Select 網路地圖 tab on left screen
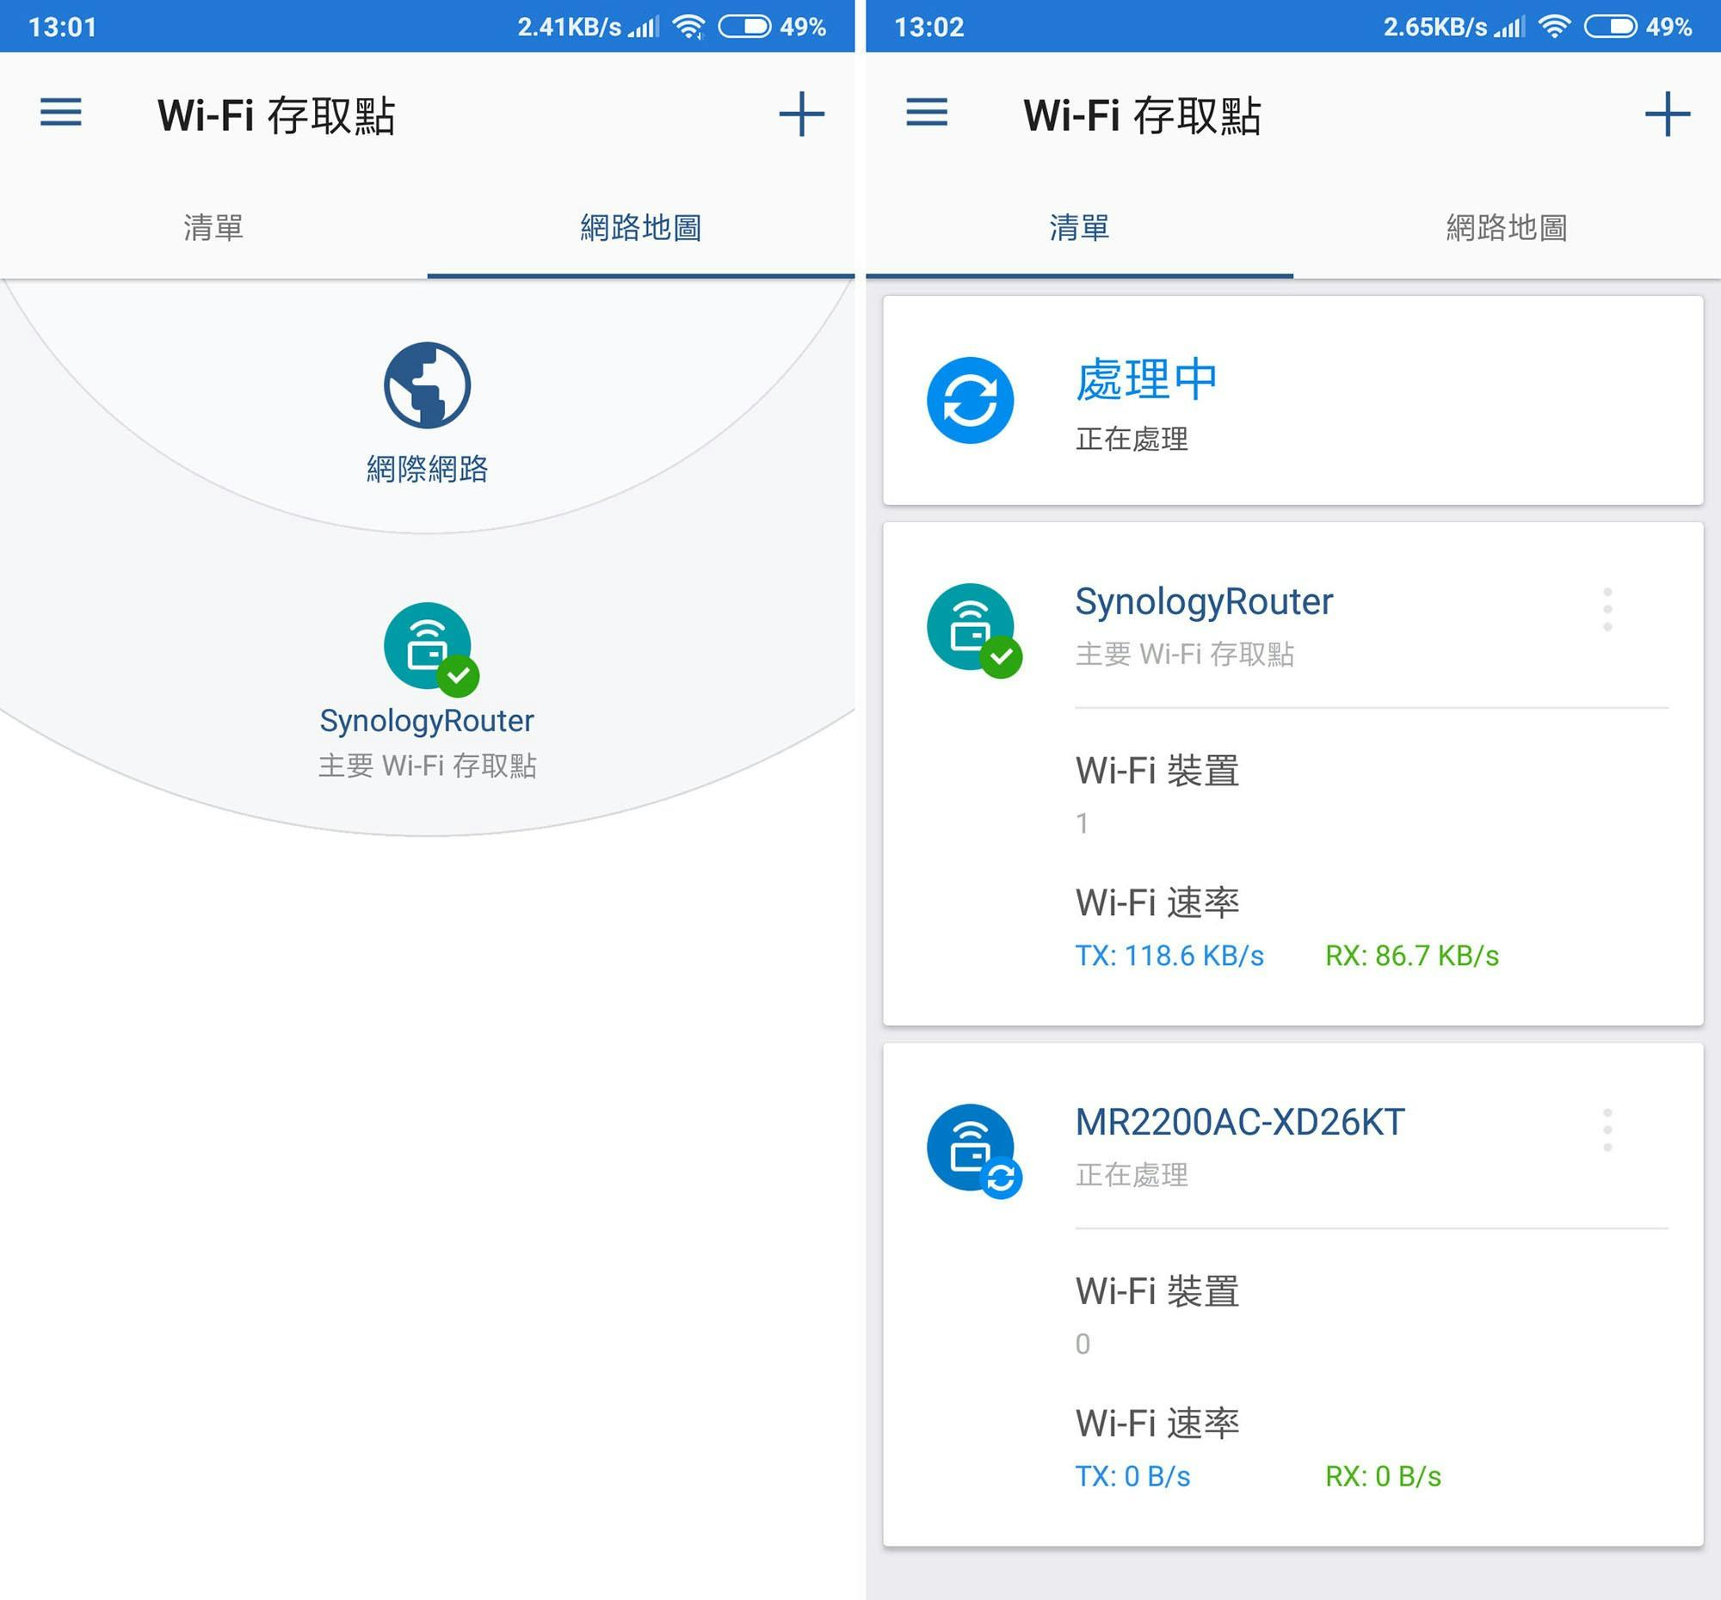Image resolution: width=1721 pixels, height=1600 pixels. pyautogui.click(x=640, y=228)
